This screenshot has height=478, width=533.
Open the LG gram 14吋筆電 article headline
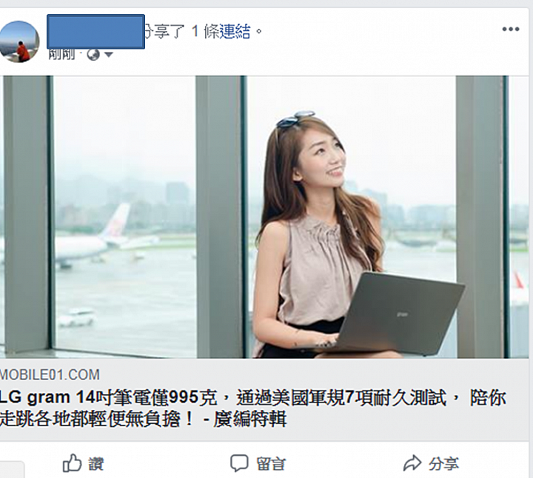253,408
